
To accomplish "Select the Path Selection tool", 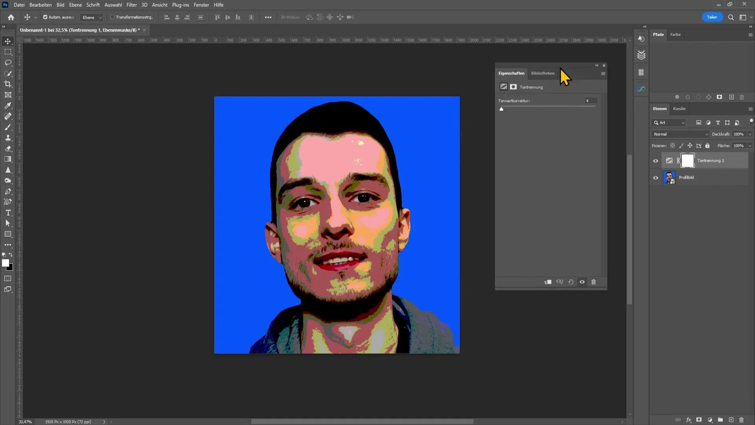I will point(8,223).
